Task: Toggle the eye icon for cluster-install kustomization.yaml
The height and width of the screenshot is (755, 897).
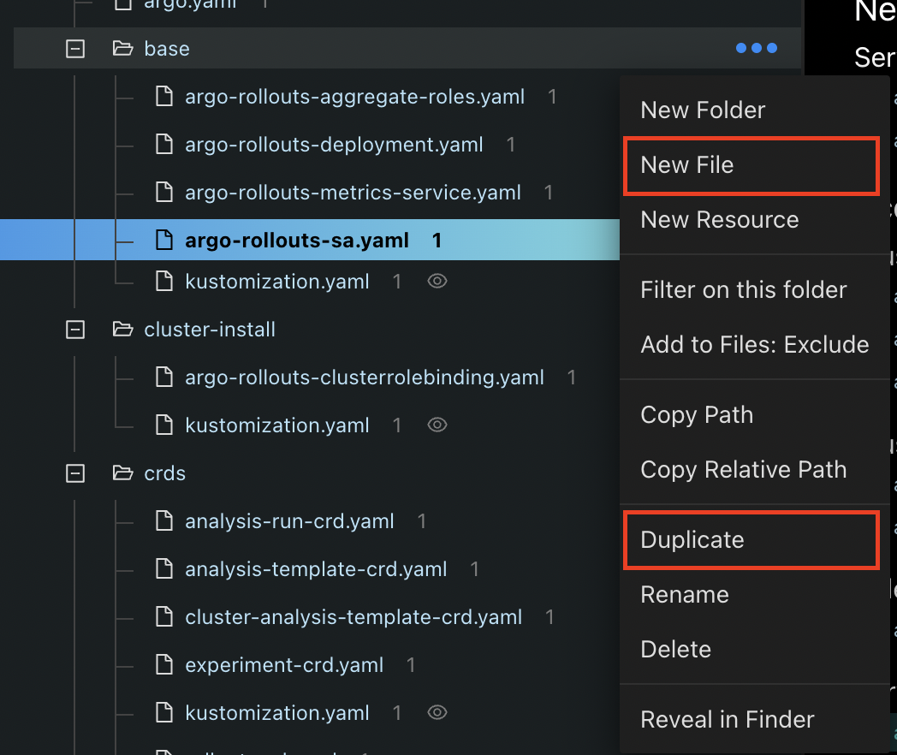Action: (x=437, y=425)
